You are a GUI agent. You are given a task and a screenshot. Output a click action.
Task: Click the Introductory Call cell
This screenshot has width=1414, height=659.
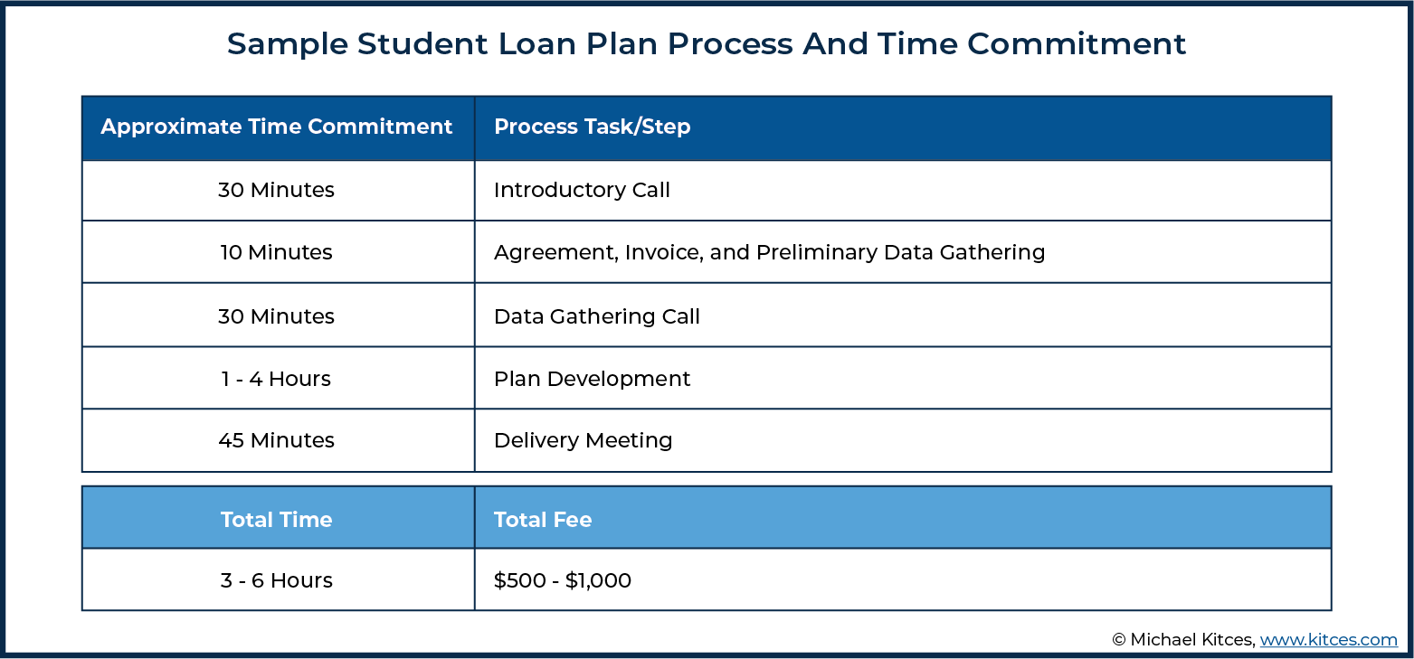903,190
